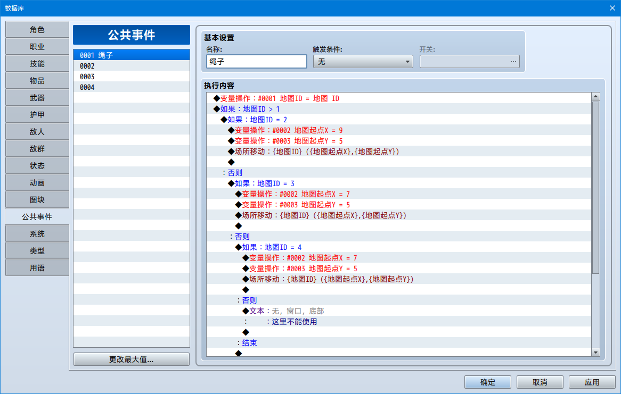Viewport: 621px width, 394px height.
Task: Show the 护甲 tab
Action: click(37, 115)
